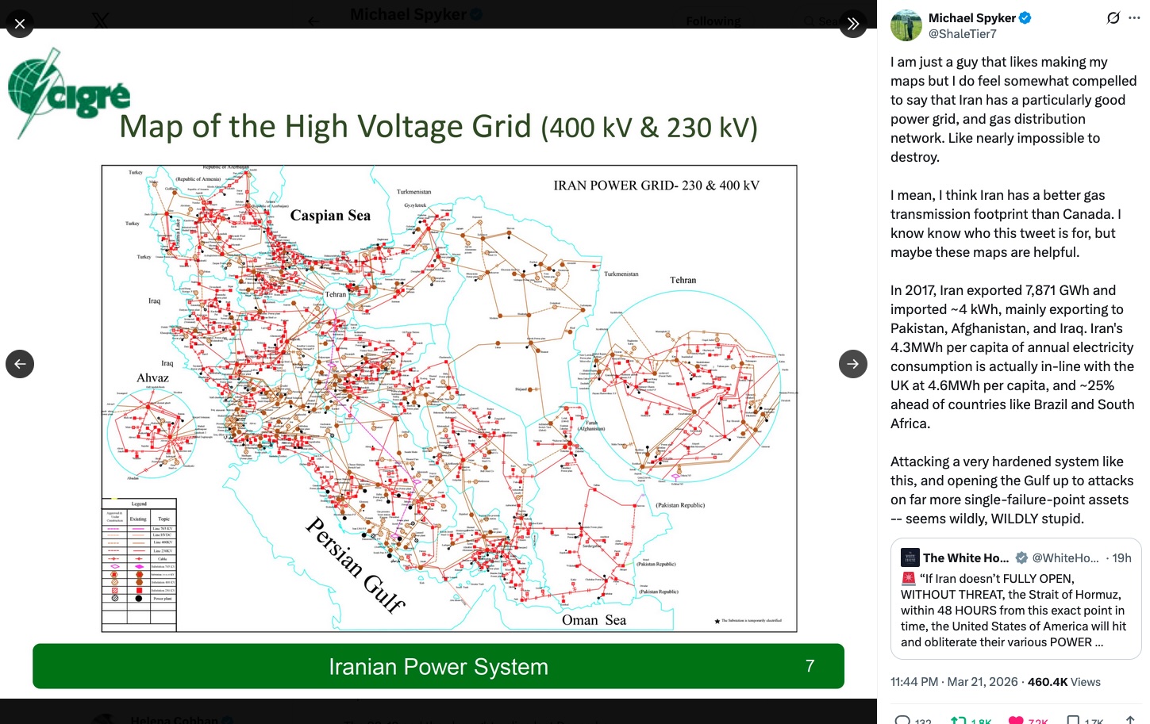Open the @ShaleTier7 handle link
This screenshot has height=724, width=1150.
[x=962, y=34]
